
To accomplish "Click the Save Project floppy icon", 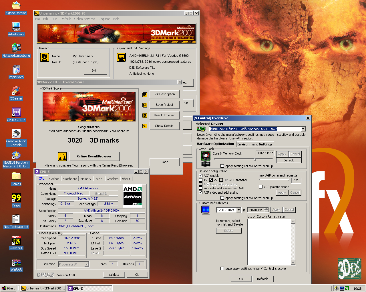I will coord(145,105).
